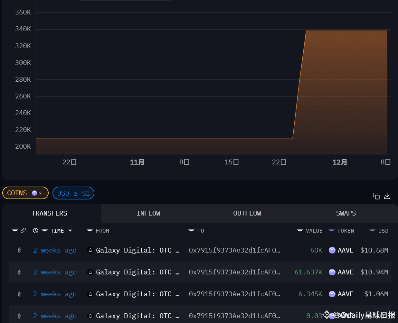This screenshot has height=323, width=398.
Task: Click the clock icon beside TIME
Action: point(35,231)
